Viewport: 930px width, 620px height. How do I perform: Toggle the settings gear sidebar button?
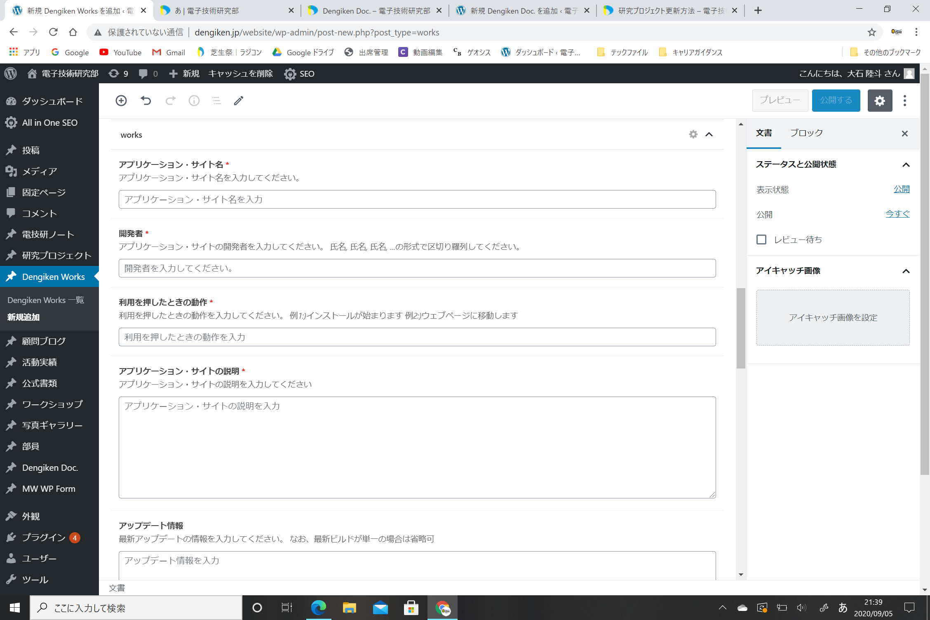880,101
